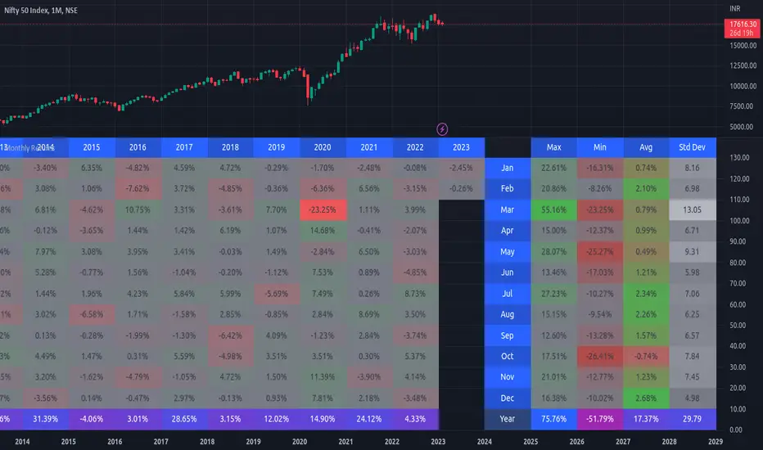Screen dimensions: 763x450
Task: Click the -4.06% yearly return for 2015
Action: pyautogui.click(x=92, y=419)
